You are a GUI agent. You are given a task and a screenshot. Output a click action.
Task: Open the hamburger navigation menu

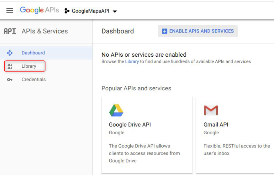click(10, 11)
